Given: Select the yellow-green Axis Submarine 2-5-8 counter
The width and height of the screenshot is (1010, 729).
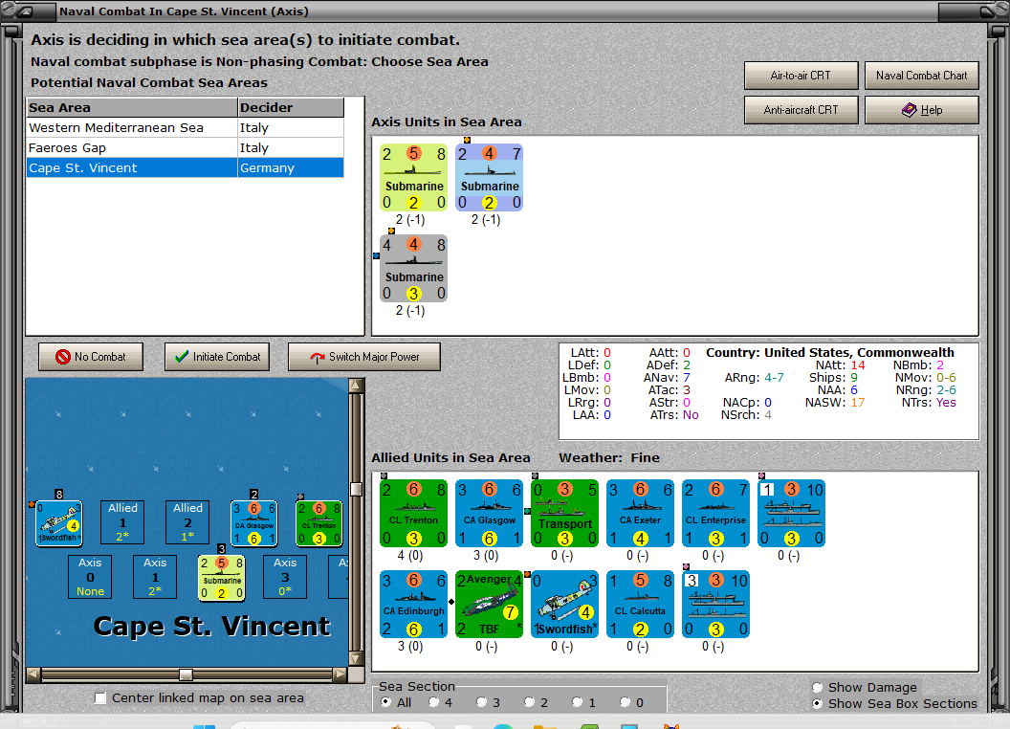Looking at the screenshot, I should click(413, 178).
